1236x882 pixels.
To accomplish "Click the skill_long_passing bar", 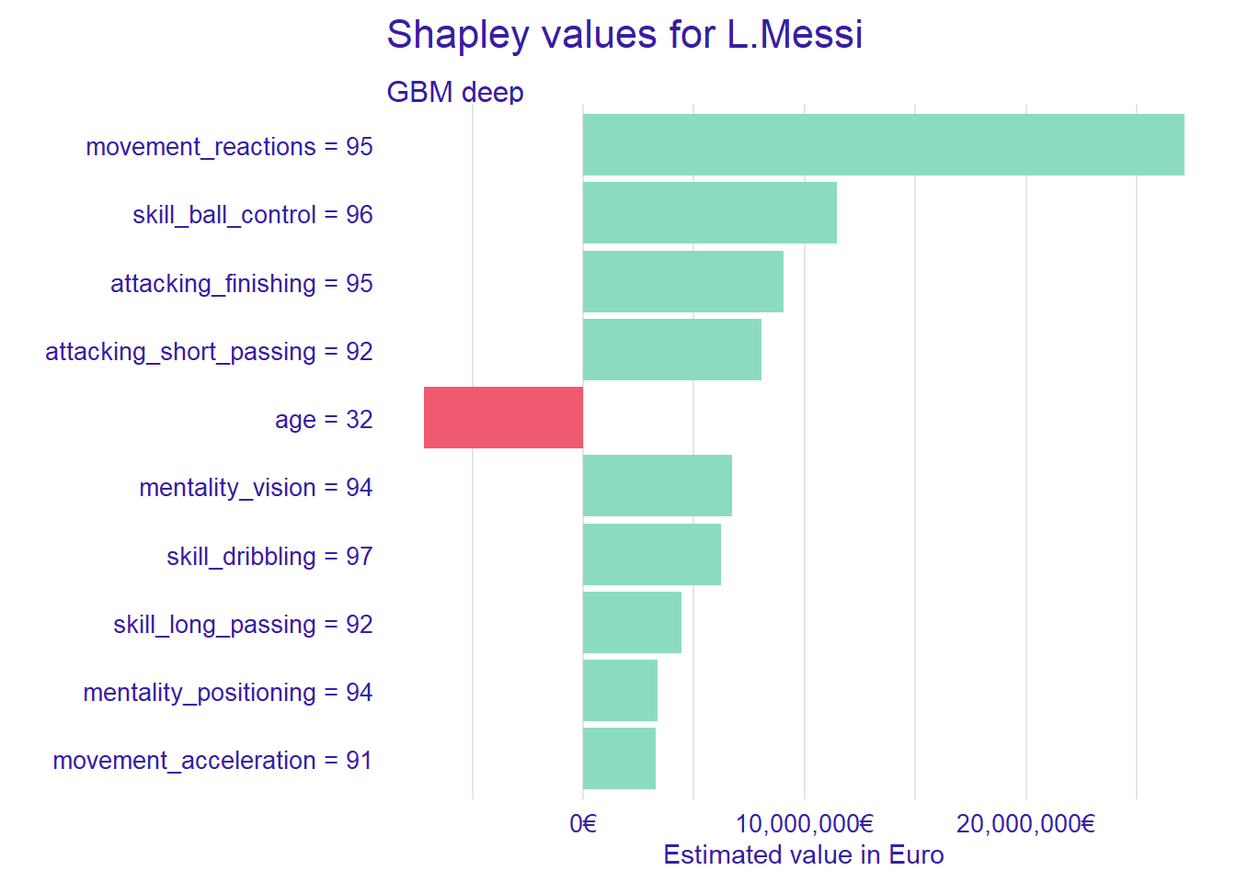I will (632, 622).
